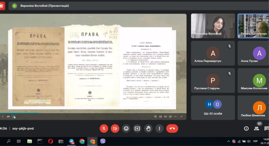Switch to first Chrome window on taskbar
Viewport: 269px width, 146px height.
tap(82, 141)
